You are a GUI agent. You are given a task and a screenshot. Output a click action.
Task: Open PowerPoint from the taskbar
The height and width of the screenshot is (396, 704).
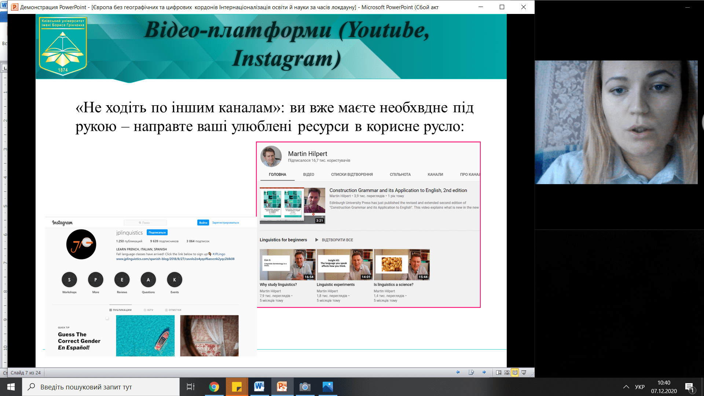[282, 387]
